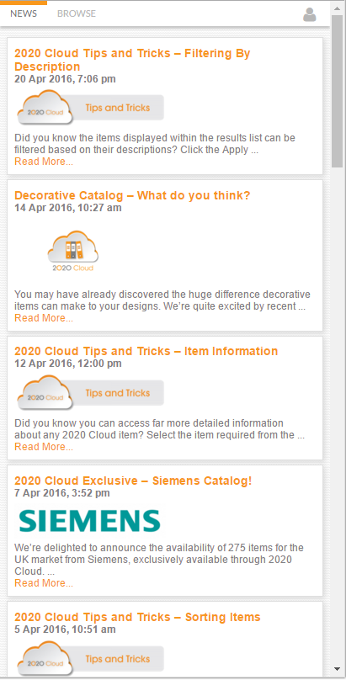Click the scrollbar down arrow
The width and height of the screenshot is (346, 680).
coord(337,669)
